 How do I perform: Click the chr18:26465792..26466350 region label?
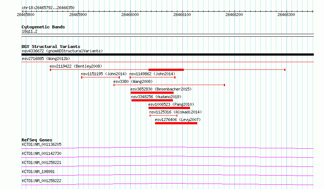pos(48,8)
